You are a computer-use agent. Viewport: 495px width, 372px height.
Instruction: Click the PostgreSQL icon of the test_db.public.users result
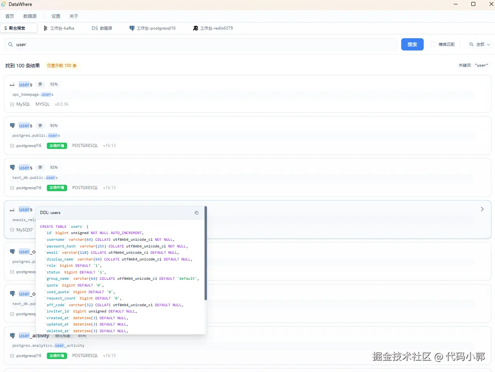pos(13,167)
